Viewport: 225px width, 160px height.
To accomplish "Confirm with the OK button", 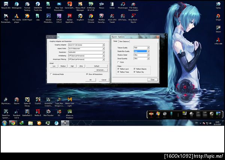I will [x=90, y=80].
